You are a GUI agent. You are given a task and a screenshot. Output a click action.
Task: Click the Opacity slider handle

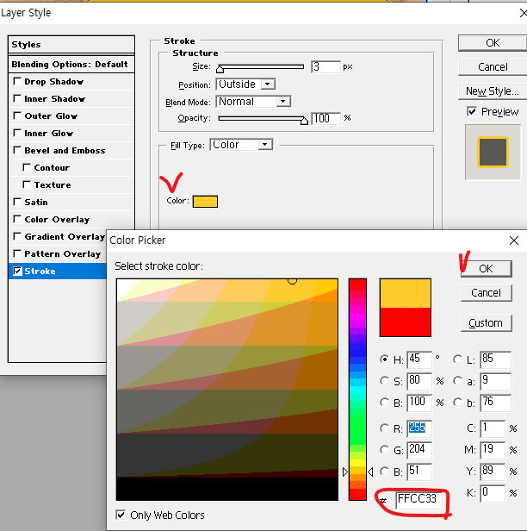(x=304, y=121)
